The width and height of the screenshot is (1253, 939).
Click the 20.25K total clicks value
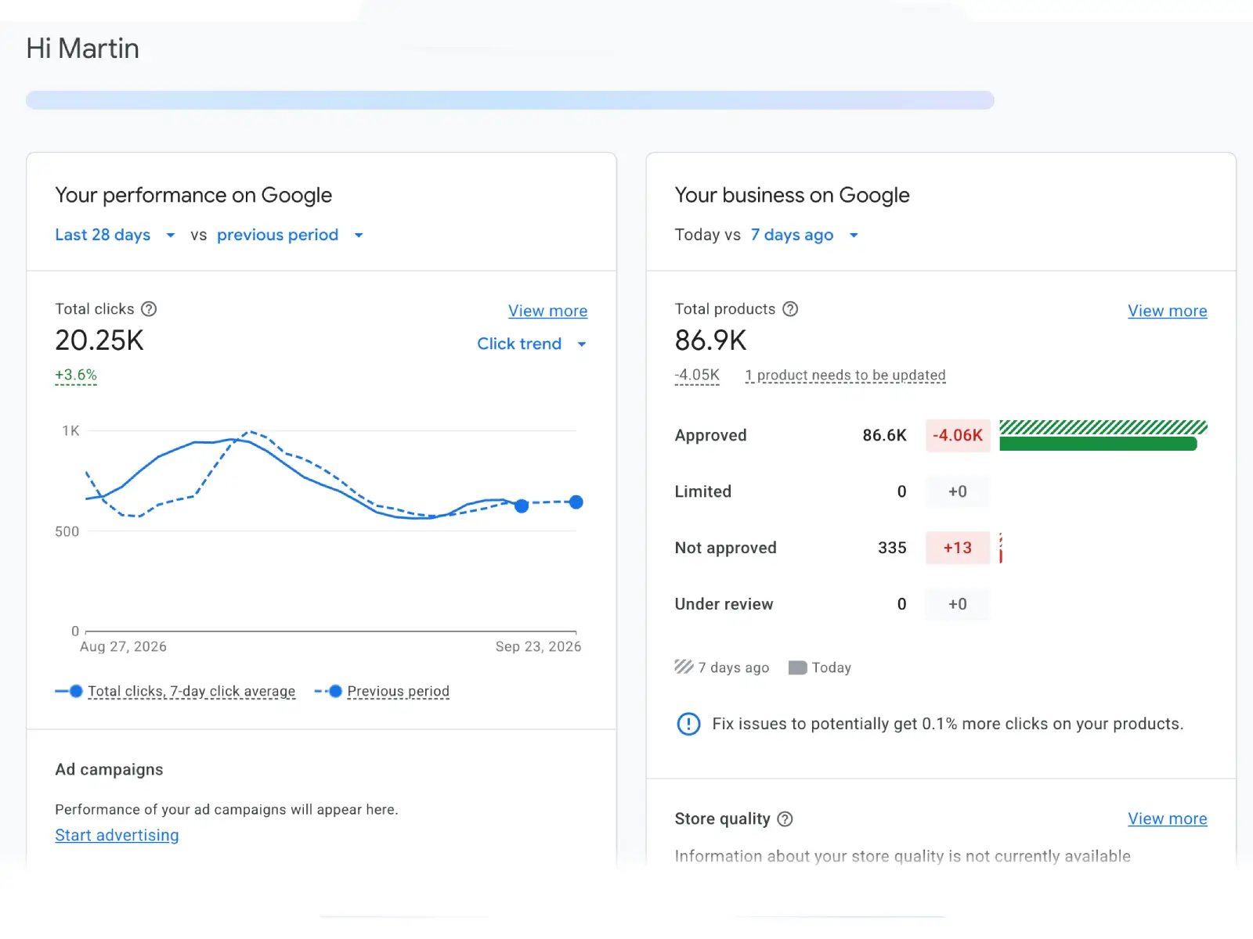tap(99, 340)
